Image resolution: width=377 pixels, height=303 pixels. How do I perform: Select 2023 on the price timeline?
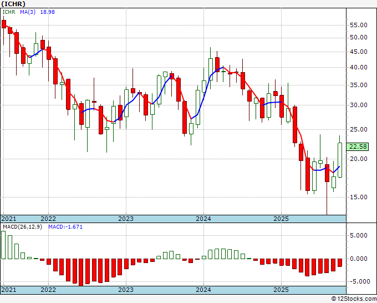126,219
